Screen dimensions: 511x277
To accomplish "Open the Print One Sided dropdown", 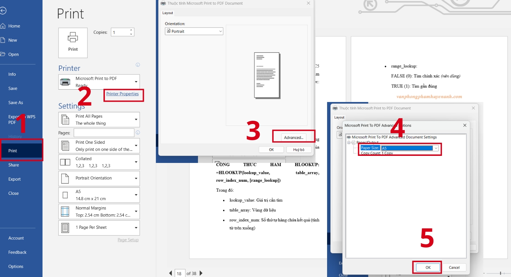I will click(99, 146).
